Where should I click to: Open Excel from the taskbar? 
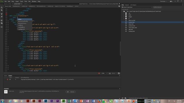70,101
